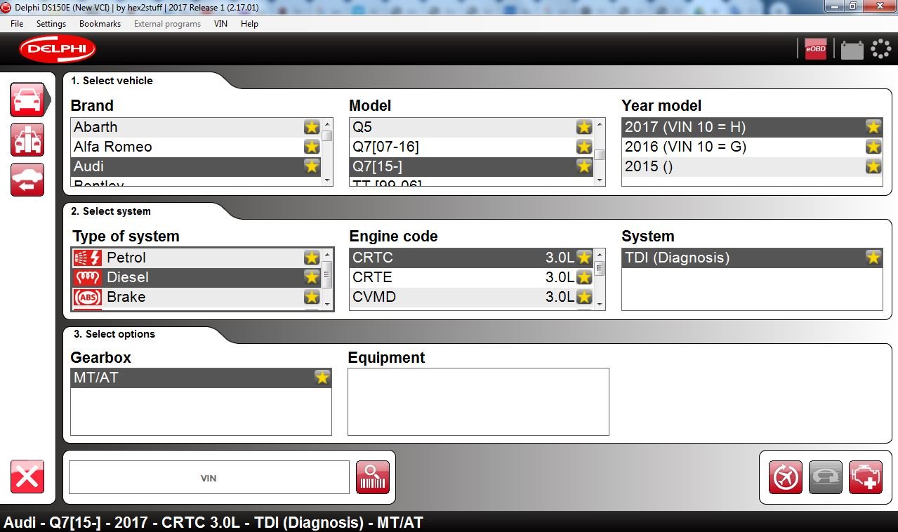Click the red X close icon
The image size is (898, 532).
[27, 477]
